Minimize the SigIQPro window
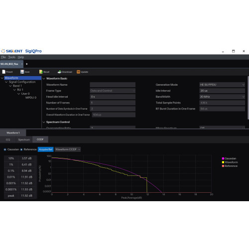The width and height of the screenshot is (249, 249). [x=223, y=51]
